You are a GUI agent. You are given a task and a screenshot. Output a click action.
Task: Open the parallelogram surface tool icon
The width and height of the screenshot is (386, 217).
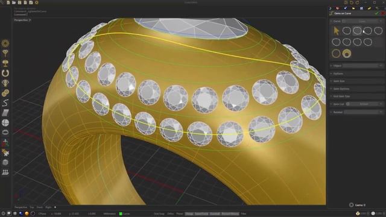click(5, 113)
